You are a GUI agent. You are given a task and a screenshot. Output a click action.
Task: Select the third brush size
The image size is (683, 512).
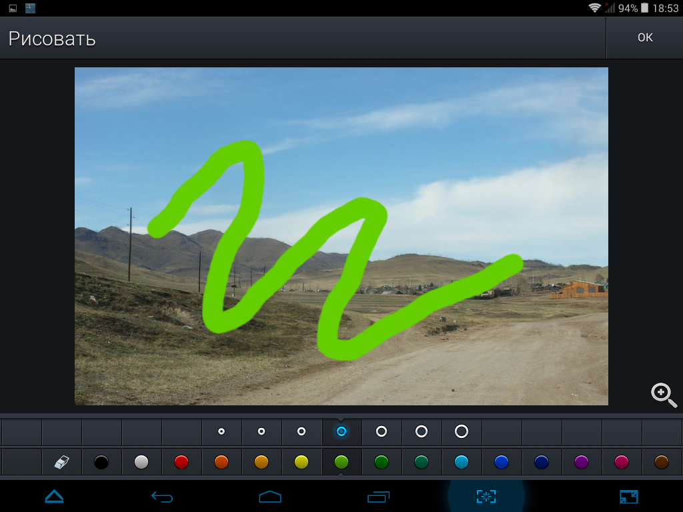301,431
